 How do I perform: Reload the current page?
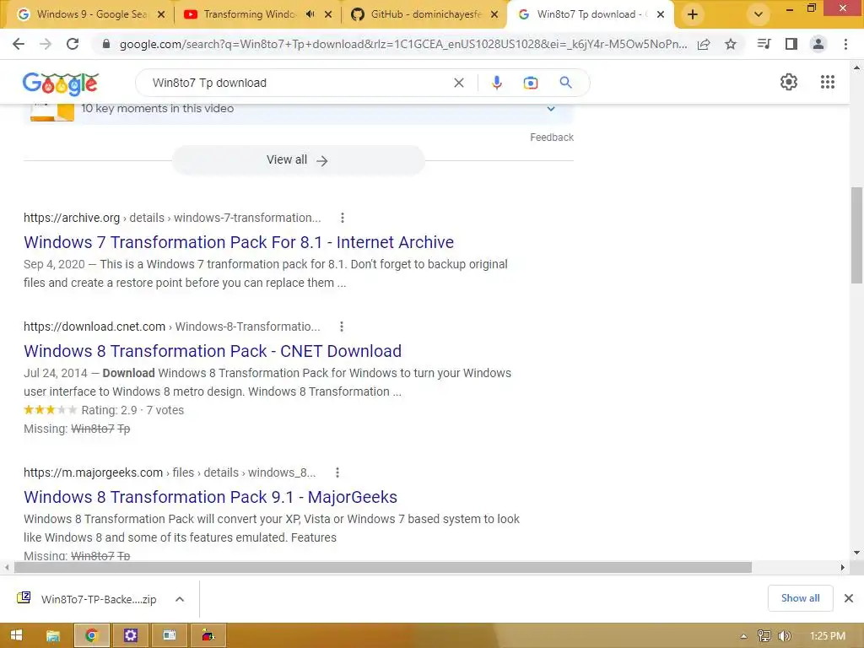pyautogui.click(x=73, y=44)
